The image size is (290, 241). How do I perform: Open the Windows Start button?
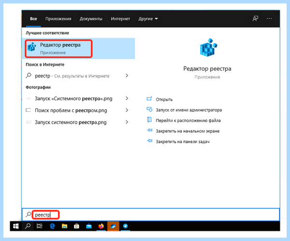pos(16,226)
